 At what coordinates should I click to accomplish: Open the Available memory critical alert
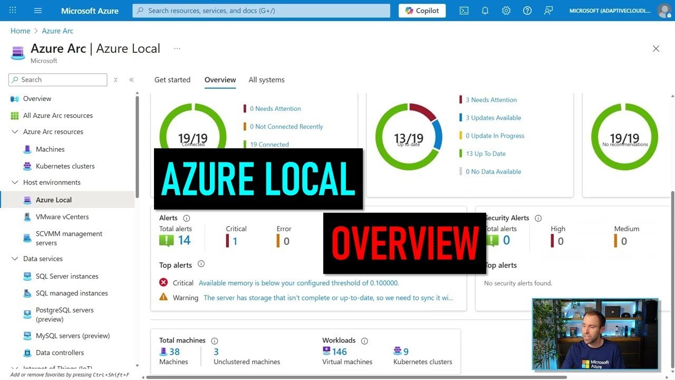tap(298, 283)
